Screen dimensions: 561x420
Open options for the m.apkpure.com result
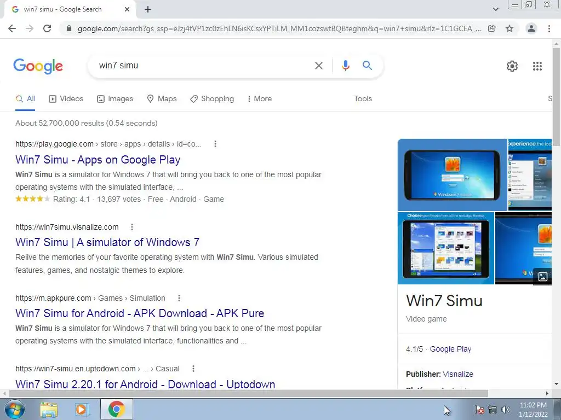[x=179, y=298]
